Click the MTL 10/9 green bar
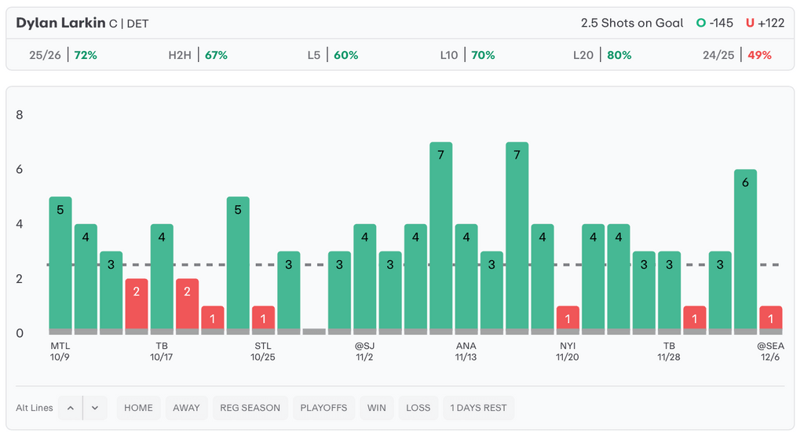804x440 pixels. [60, 263]
